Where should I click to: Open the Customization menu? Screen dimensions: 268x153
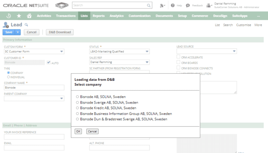139,16
